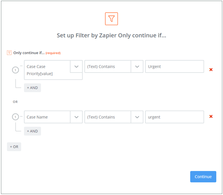Click the lowercase 'urgent' value input field

(x=175, y=117)
